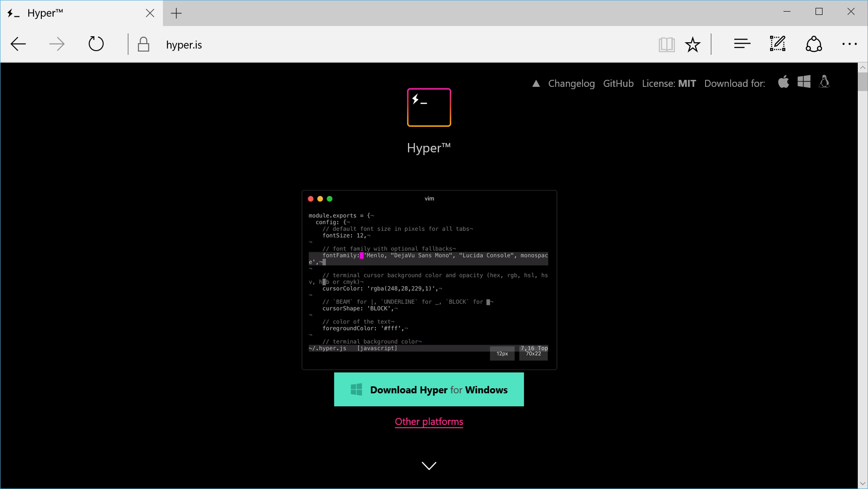Open the Edge More options menu
Viewport: 868px width, 489px height.
click(x=849, y=44)
